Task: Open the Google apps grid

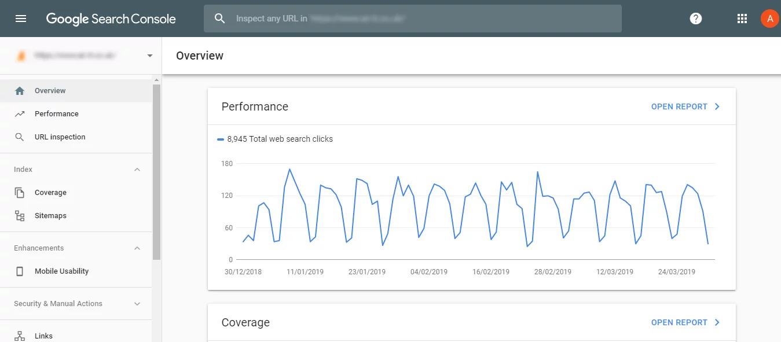Action: [742, 18]
